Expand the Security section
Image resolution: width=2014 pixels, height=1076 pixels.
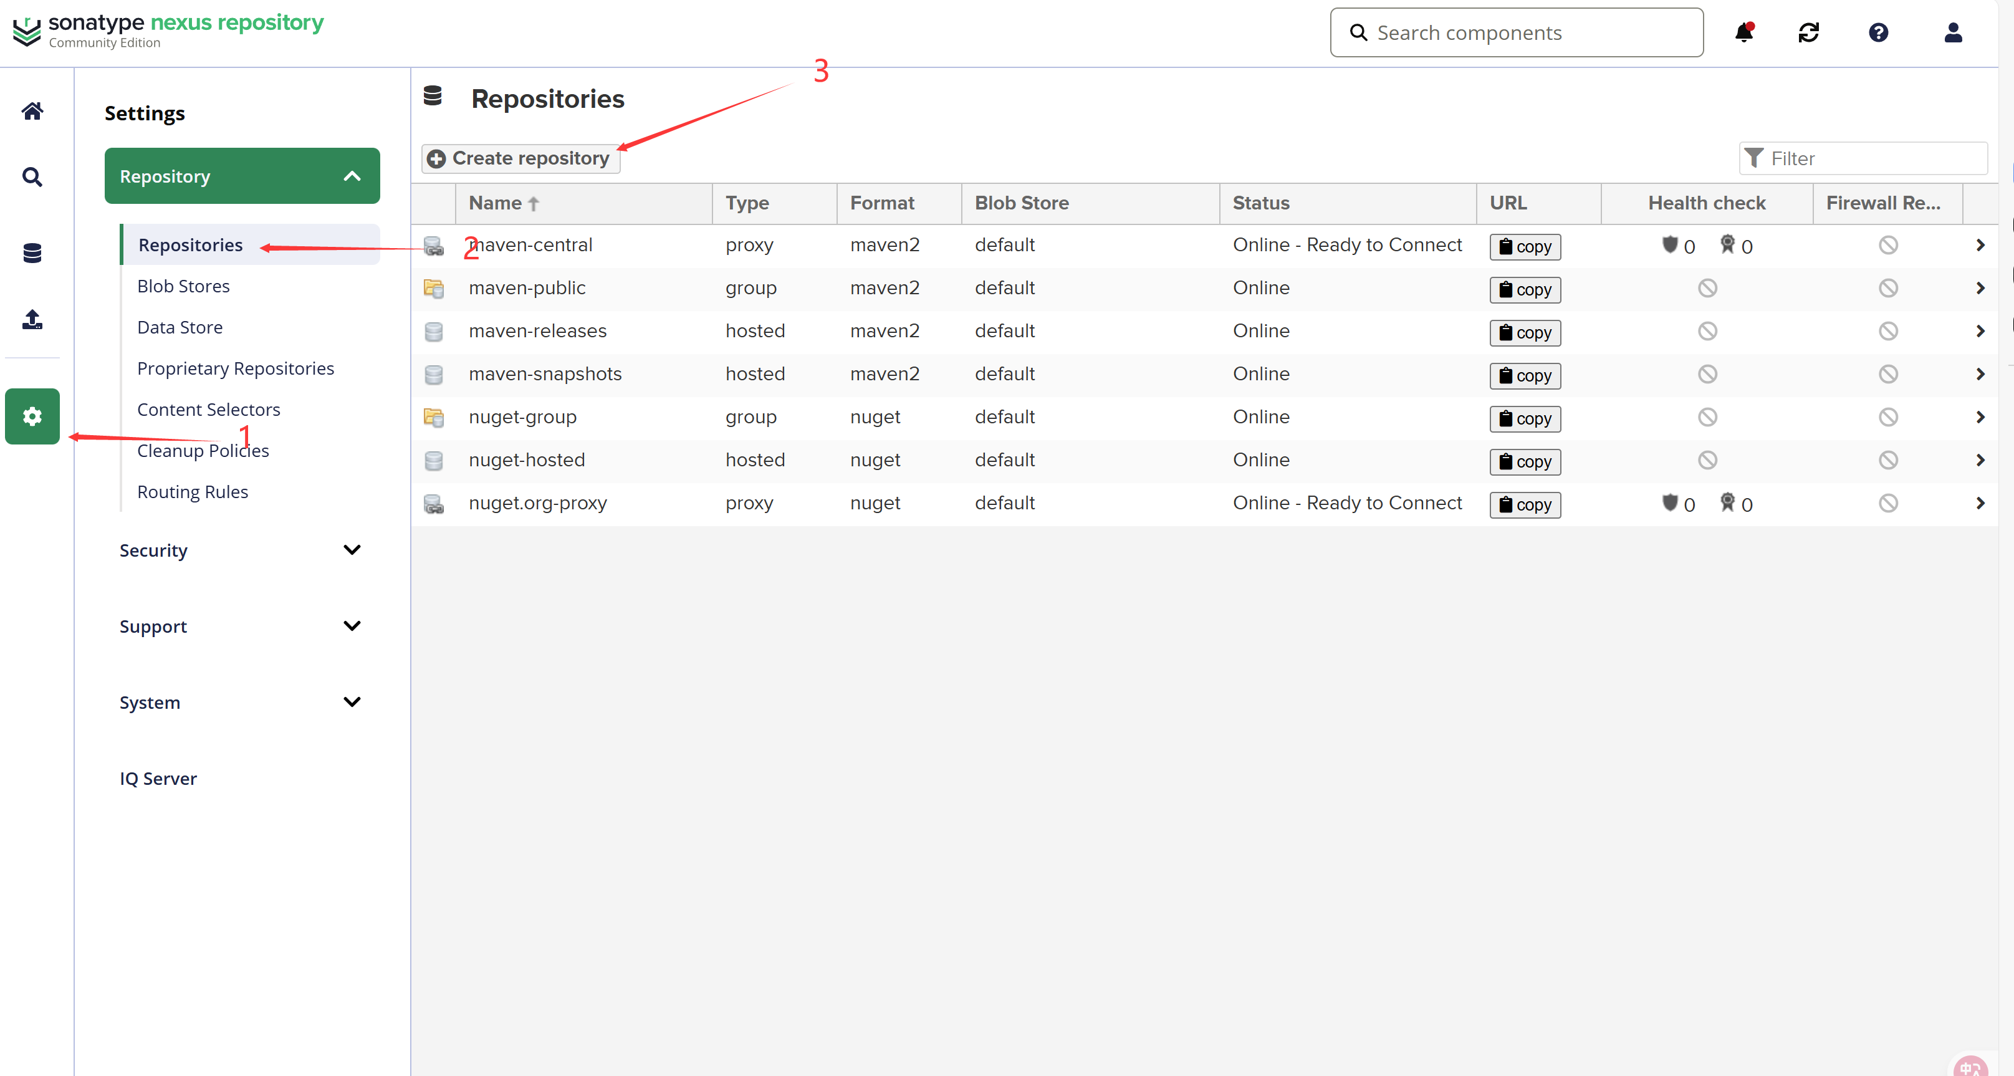pos(352,550)
